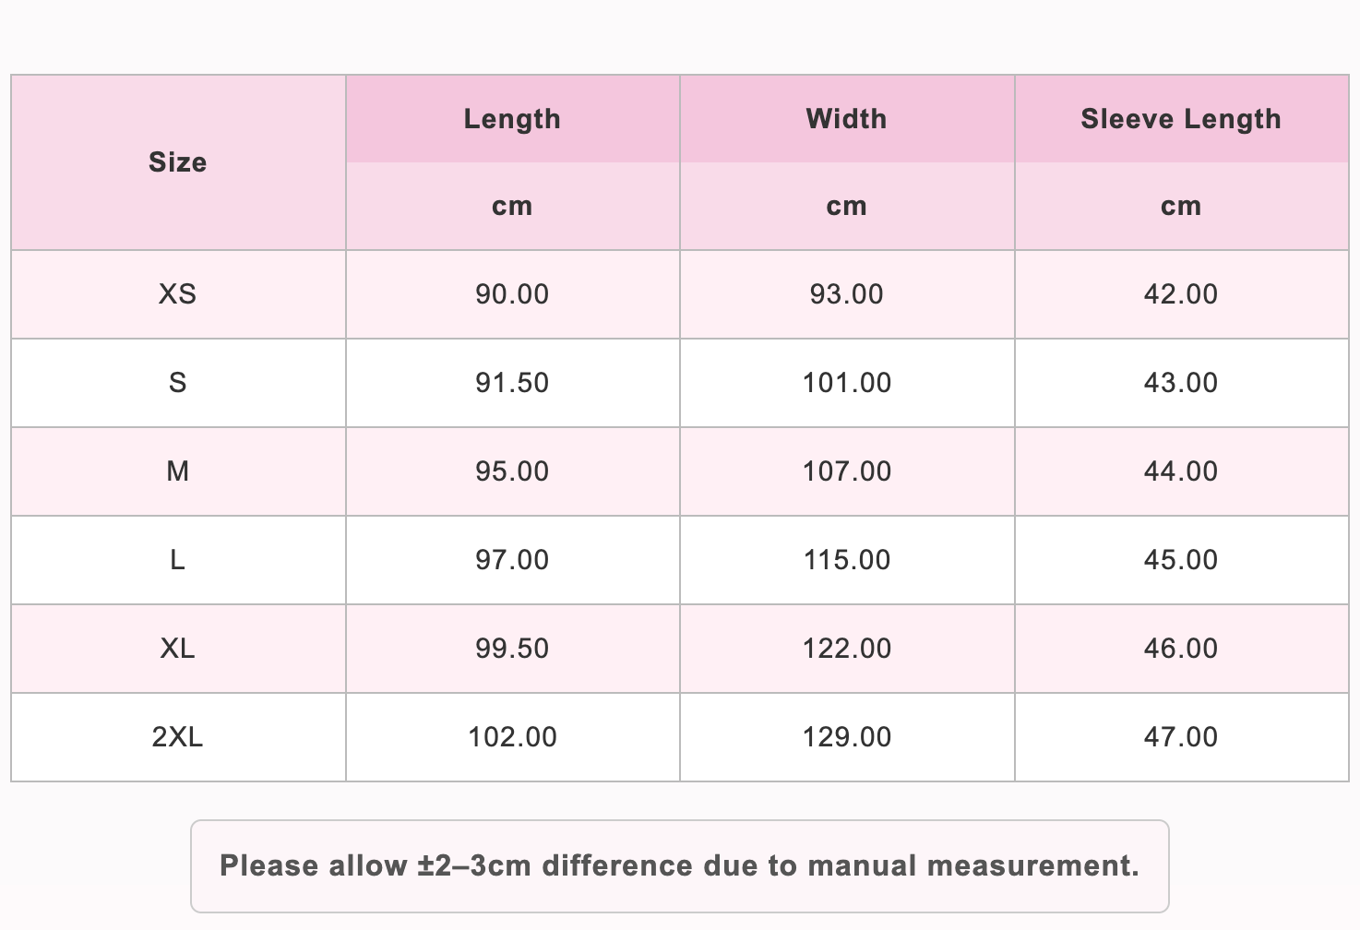
Task: Select the XL size row label
Action: click(x=177, y=649)
